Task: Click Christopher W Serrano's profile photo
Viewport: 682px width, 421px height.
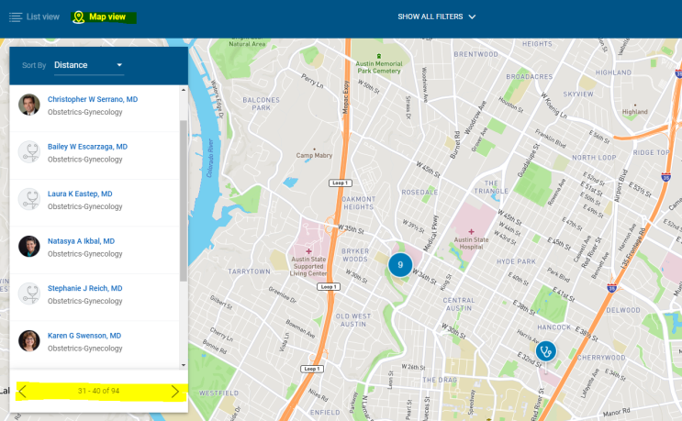Action: pyautogui.click(x=29, y=105)
